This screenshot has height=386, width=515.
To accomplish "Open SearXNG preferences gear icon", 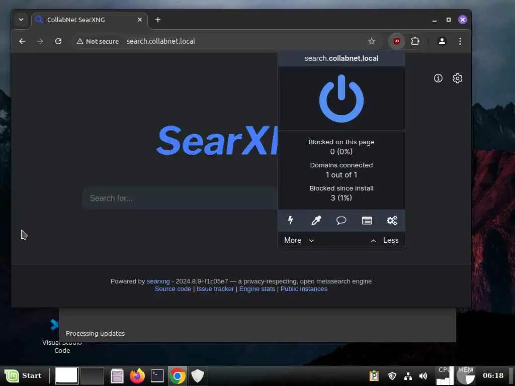I will point(458,78).
